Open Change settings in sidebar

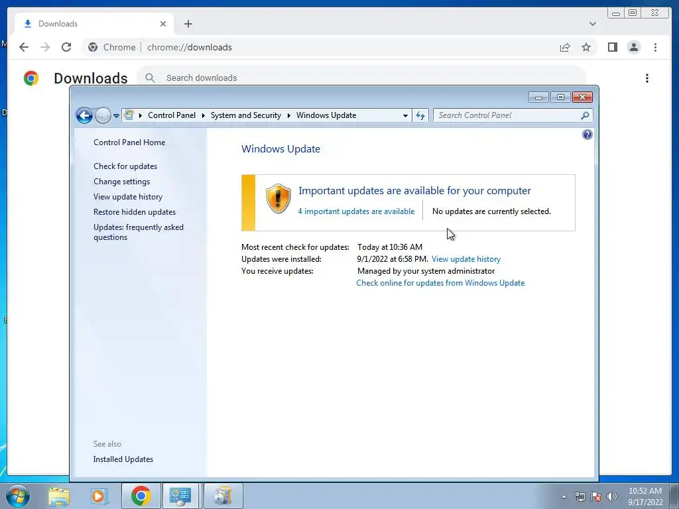(x=122, y=182)
